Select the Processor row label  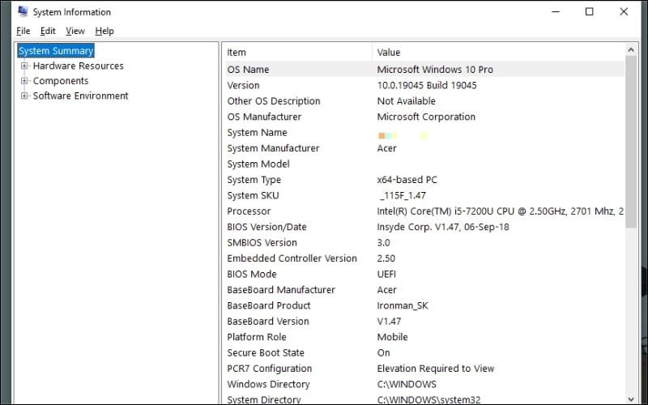pyautogui.click(x=249, y=211)
